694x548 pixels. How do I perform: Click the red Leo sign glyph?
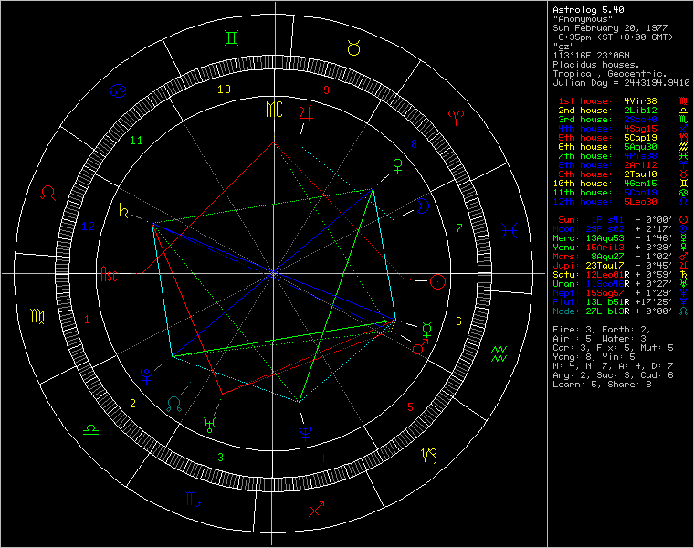(48, 194)
